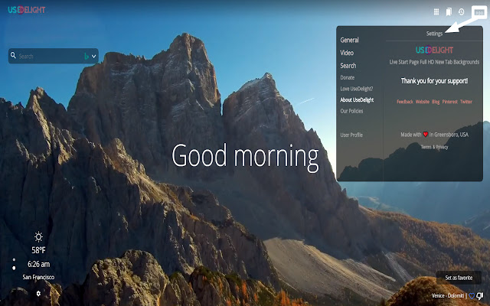Image resolution: width=490 pixels, height=306 pixels.
Task: Switch to the Video settings tab
Action: click(347, 53)
